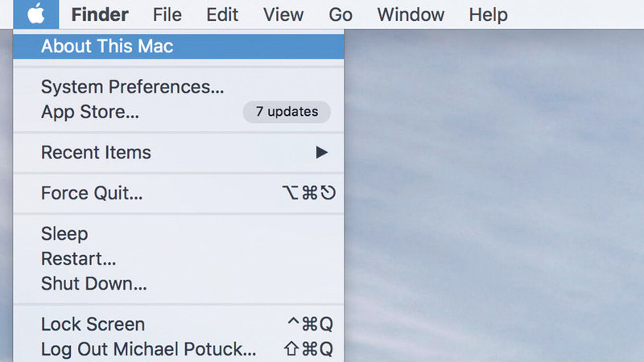Select About This Mac
This screenshot has height=362, width=644.
[x=107, y=46]
